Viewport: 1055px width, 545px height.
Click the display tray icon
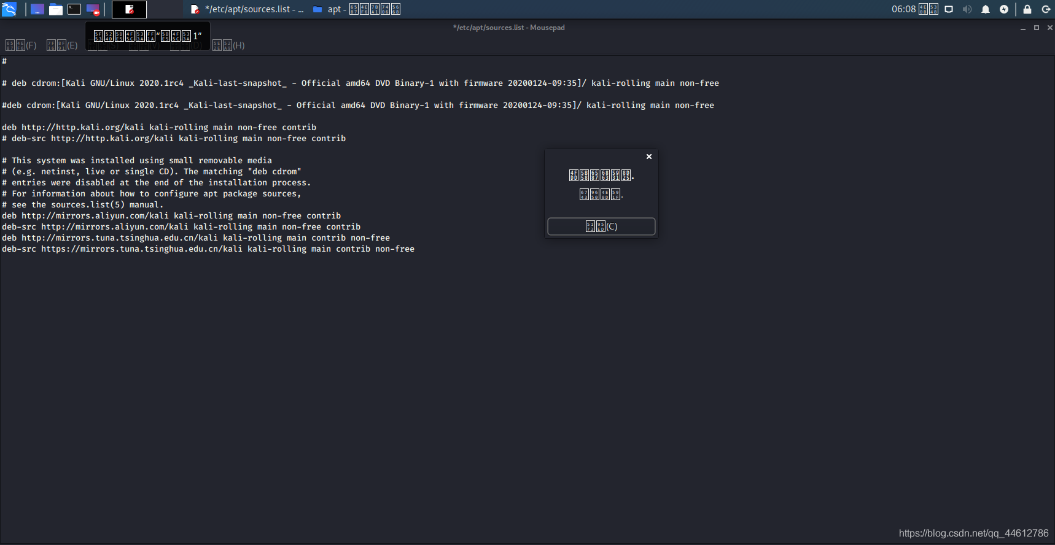click(949, 9)
